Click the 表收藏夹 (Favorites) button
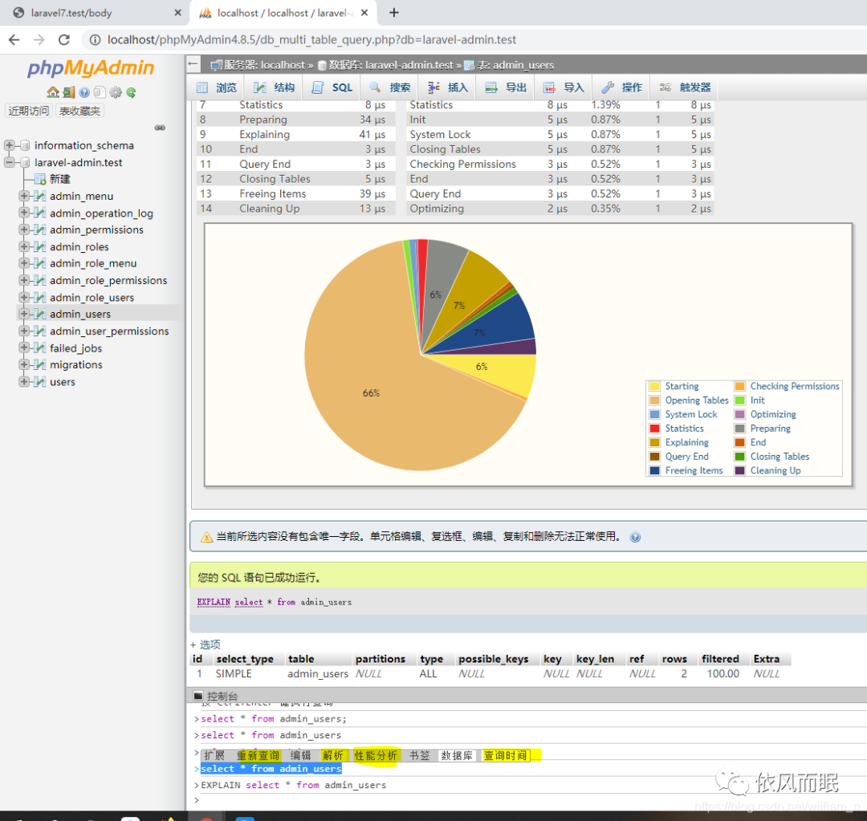Screen dimensions: 867x821 (79, 111)
